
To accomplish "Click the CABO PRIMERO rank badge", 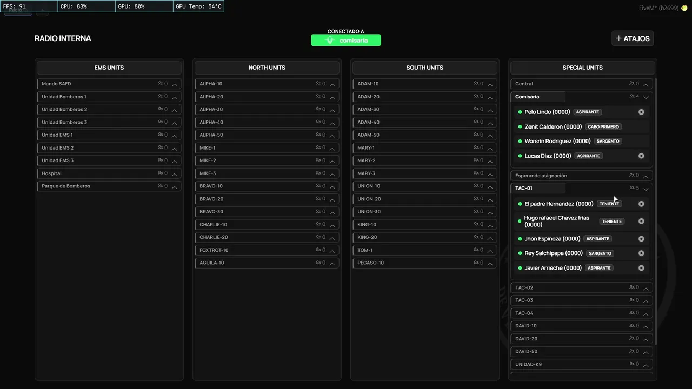I will (x=604, y=127).
